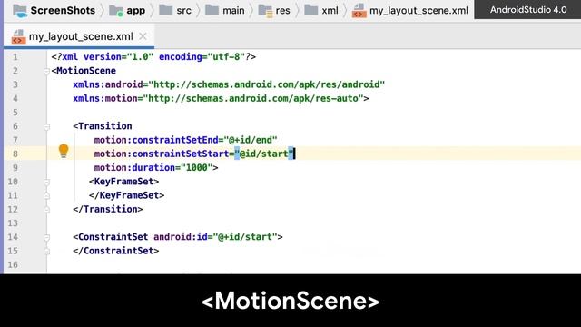
Task: Click the Transition opening tag
Action: click(103, 126)
